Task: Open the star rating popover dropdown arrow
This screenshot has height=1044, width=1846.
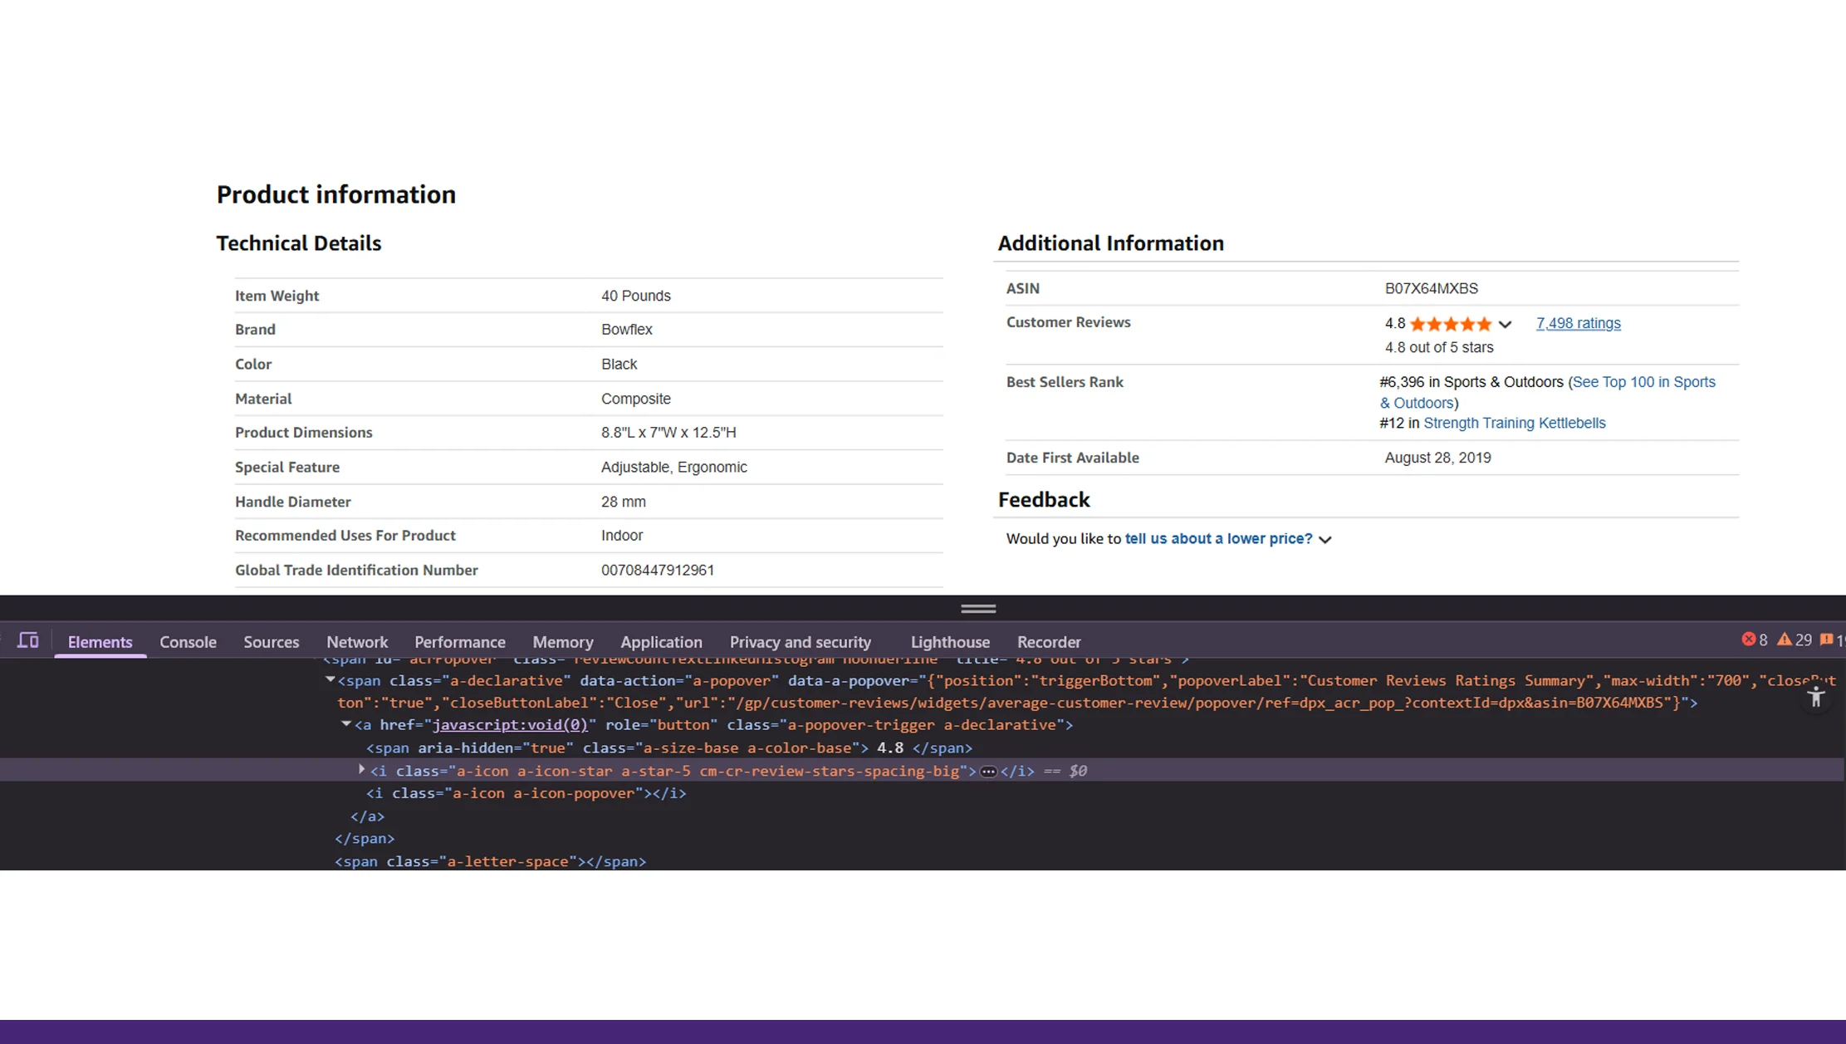Action: click(x=1505, y=324)
